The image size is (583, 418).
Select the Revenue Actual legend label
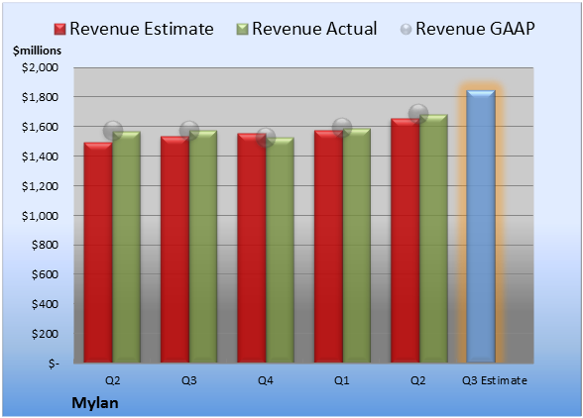tap(314, 29)
